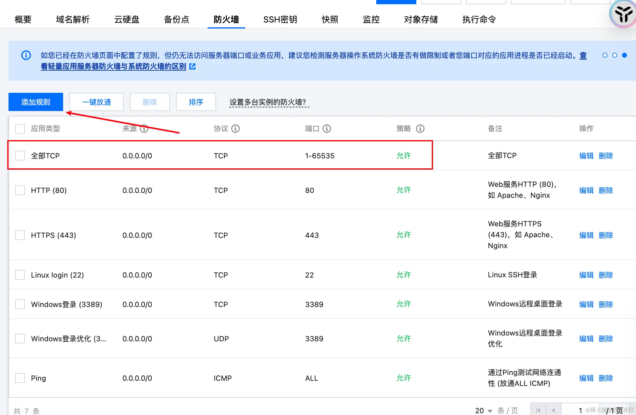Click the 一键放通 button
Screen dimensions: 636x415
pos(96,102)
